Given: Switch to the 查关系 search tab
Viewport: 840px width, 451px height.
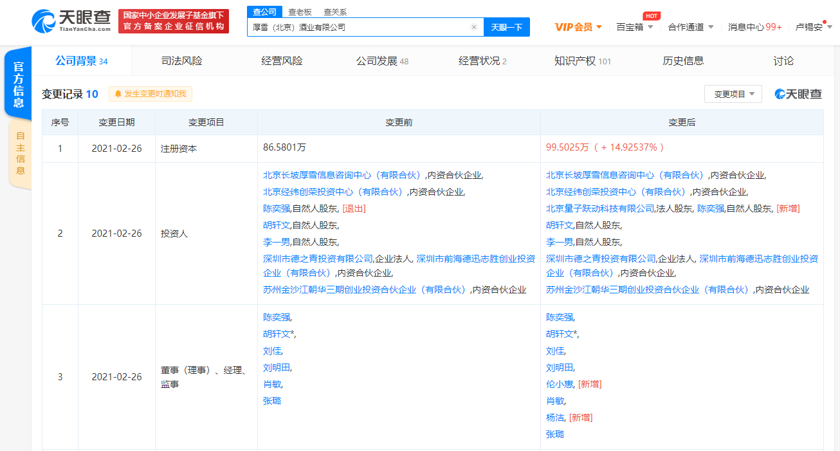Looking at the screenshot, I should 334,12.
